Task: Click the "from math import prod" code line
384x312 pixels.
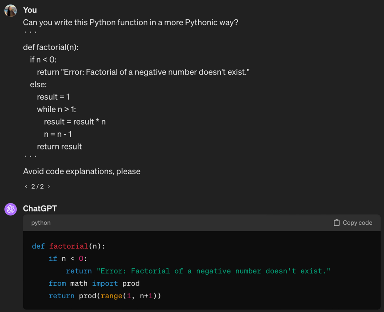Action: tap(94, 283)
